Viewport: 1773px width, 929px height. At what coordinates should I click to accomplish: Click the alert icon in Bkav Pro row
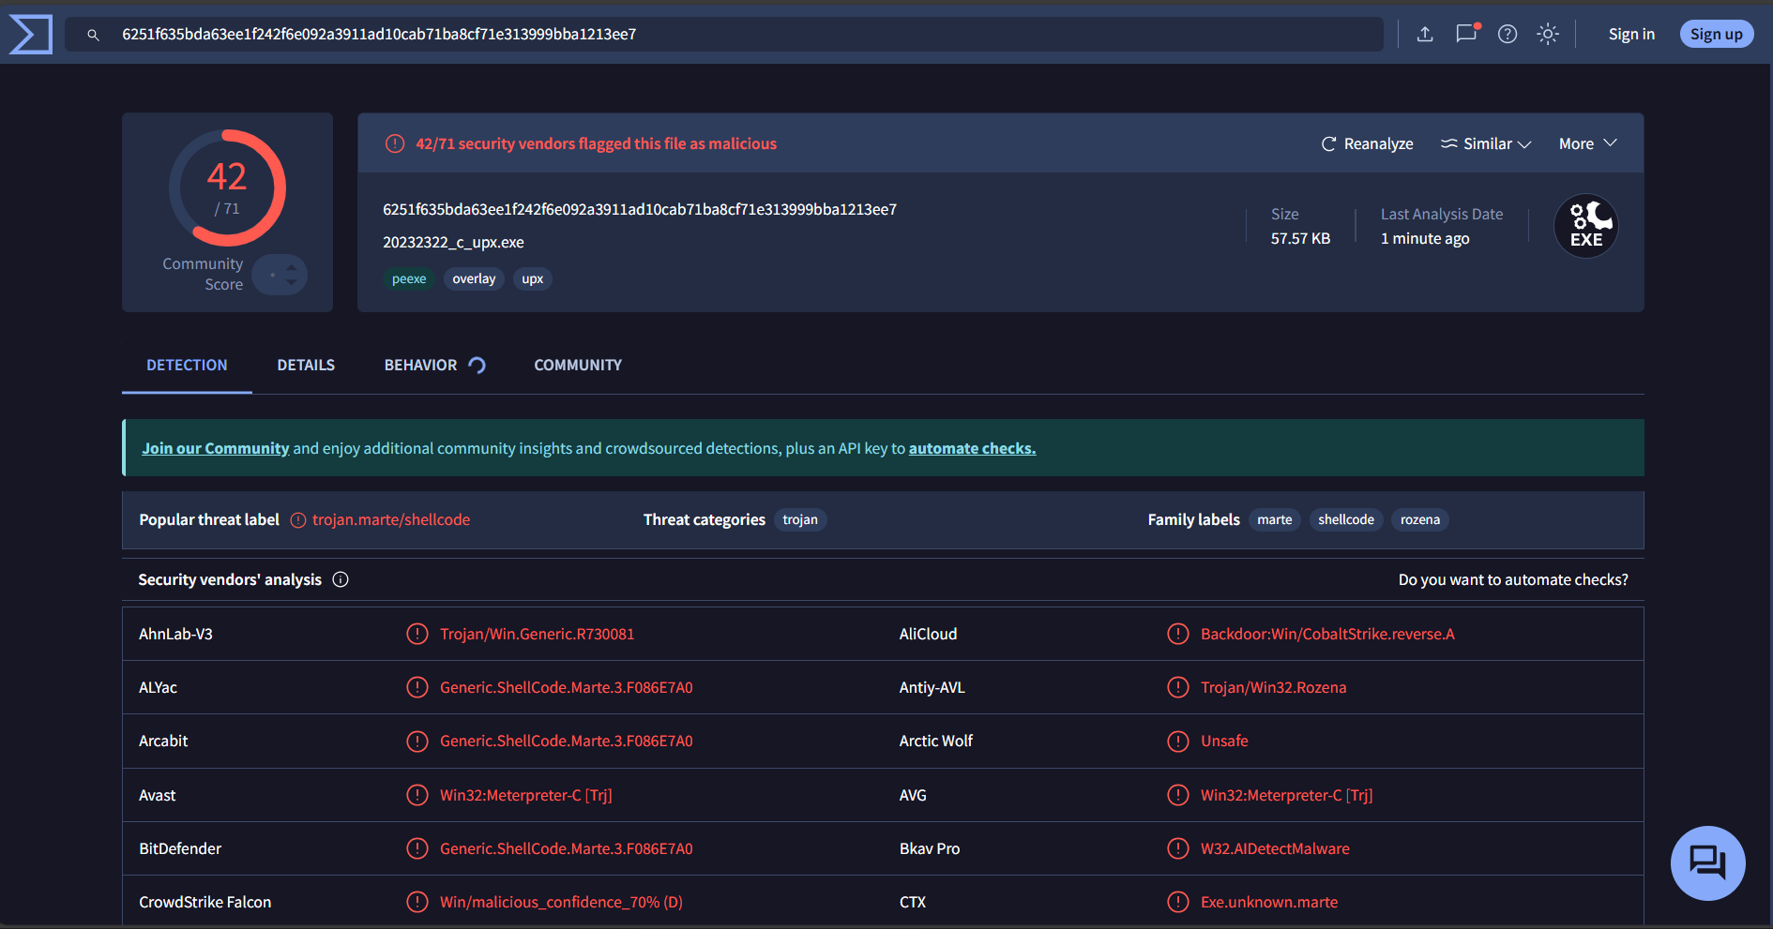pos(1178,848)
